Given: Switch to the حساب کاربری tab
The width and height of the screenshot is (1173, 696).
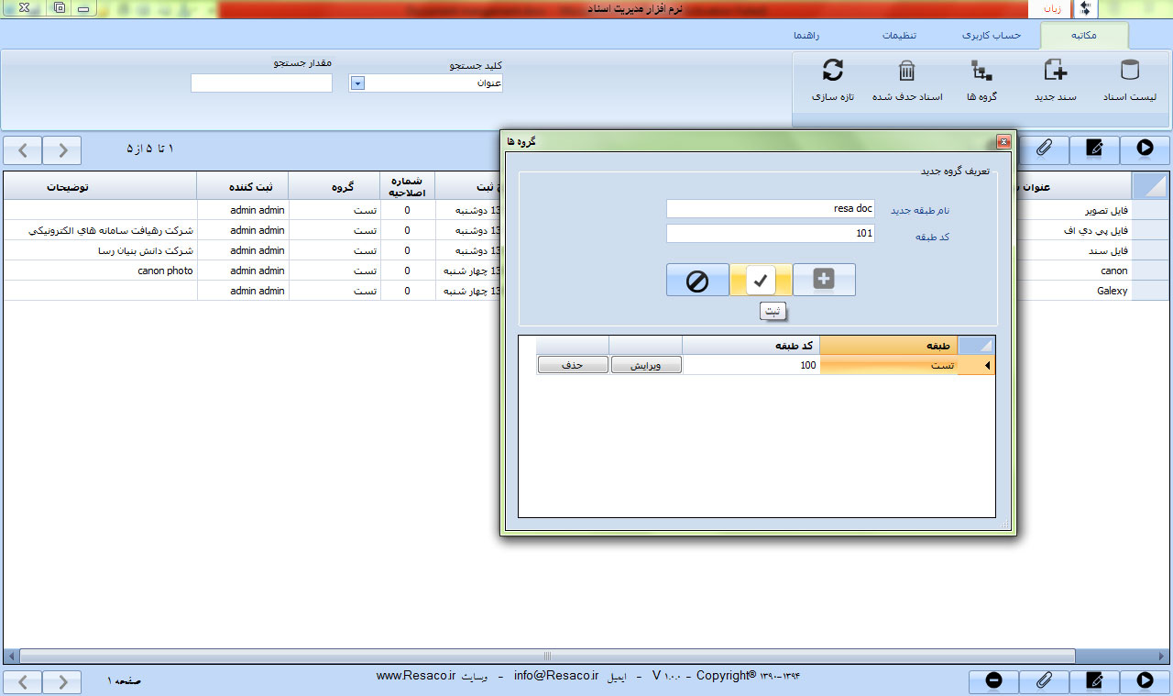Looking at the screenshot, I should click(x=992, y=36).
